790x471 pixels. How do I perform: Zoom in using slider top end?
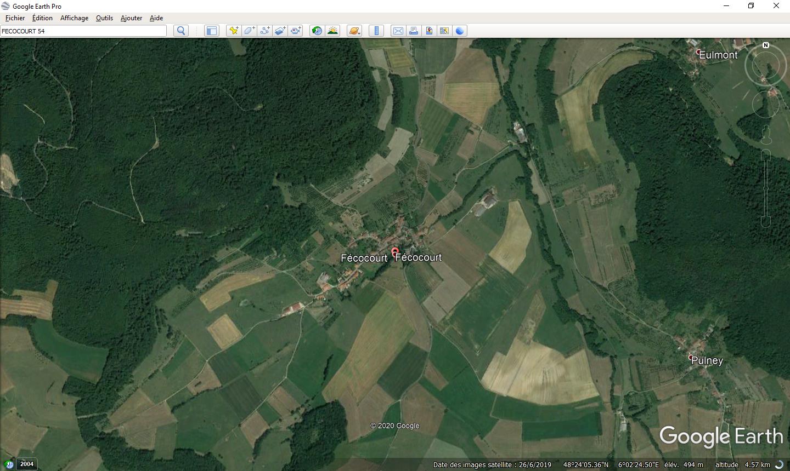pyautogui.click(x=766, y=154)
